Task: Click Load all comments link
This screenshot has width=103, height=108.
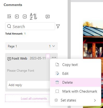Action: [x=34, y=99]
